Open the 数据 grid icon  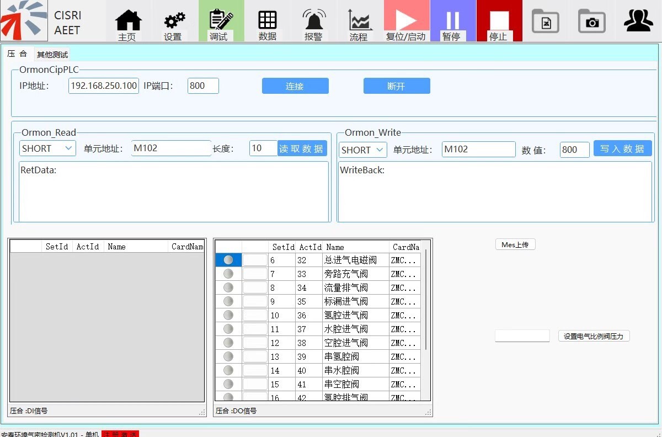[x=268, y=21]
